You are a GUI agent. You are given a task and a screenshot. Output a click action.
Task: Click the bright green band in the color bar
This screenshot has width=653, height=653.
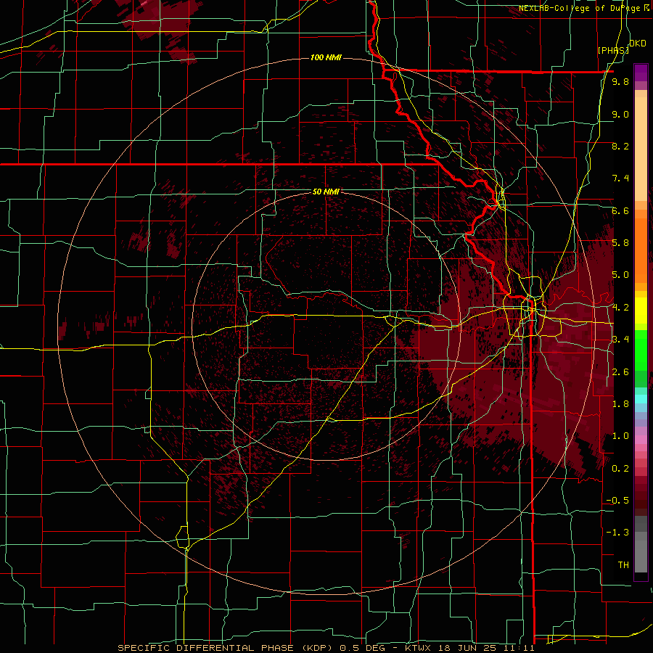(x=641, y=351)
